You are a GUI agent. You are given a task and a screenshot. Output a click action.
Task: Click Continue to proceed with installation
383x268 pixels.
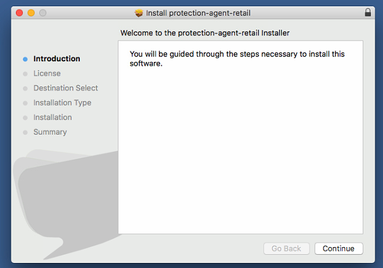(x=339, y=248)
